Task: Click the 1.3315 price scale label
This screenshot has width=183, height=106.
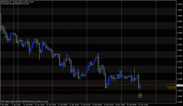Action: pyautogui.click(x=179, y=56)
